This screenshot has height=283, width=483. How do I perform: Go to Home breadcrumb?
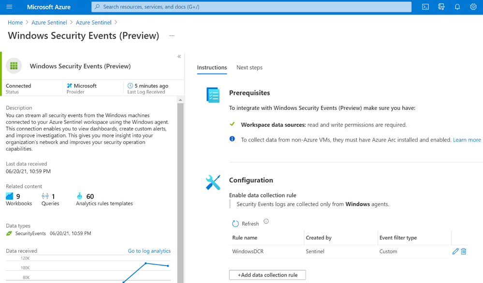coord(15,23)
